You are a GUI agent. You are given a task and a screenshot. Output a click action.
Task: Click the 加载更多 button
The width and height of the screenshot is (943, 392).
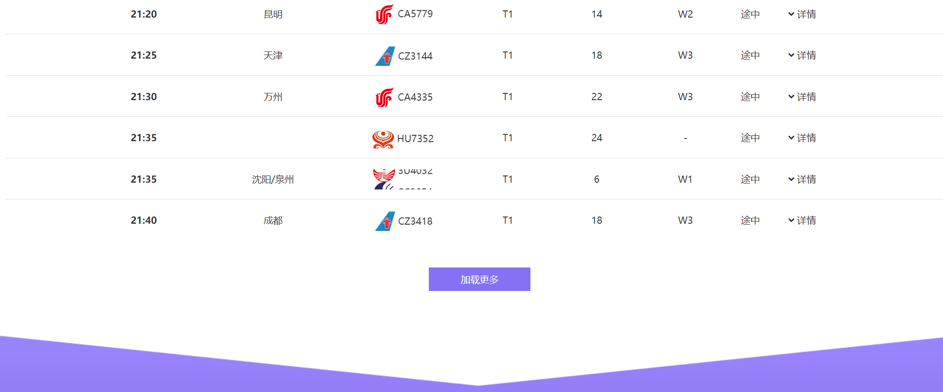[x=479, y=279]
